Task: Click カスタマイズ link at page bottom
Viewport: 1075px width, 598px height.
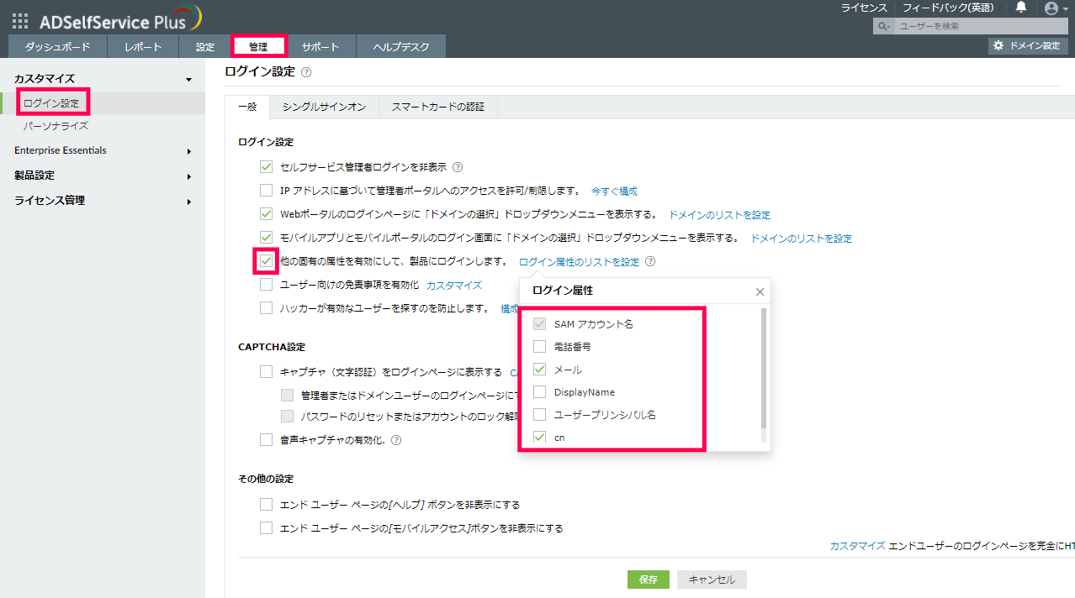Action: 857,546
